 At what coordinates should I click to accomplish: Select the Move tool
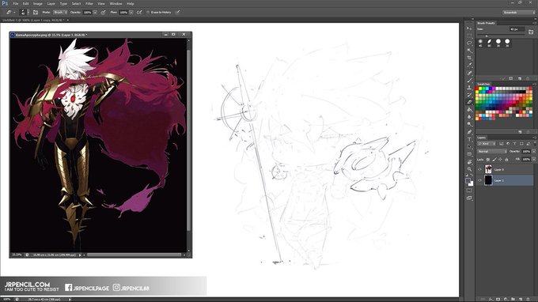(469, 28)
